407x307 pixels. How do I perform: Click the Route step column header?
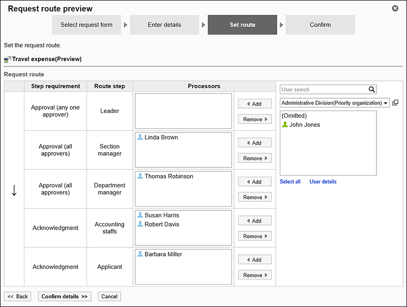point(109,86)
